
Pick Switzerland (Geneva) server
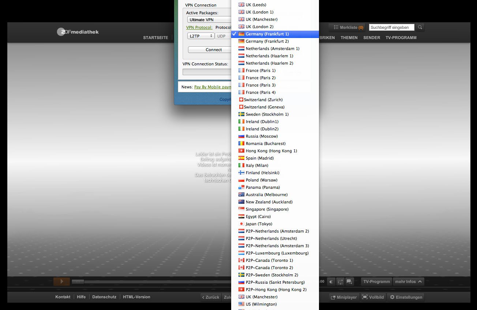coord(275,107)
